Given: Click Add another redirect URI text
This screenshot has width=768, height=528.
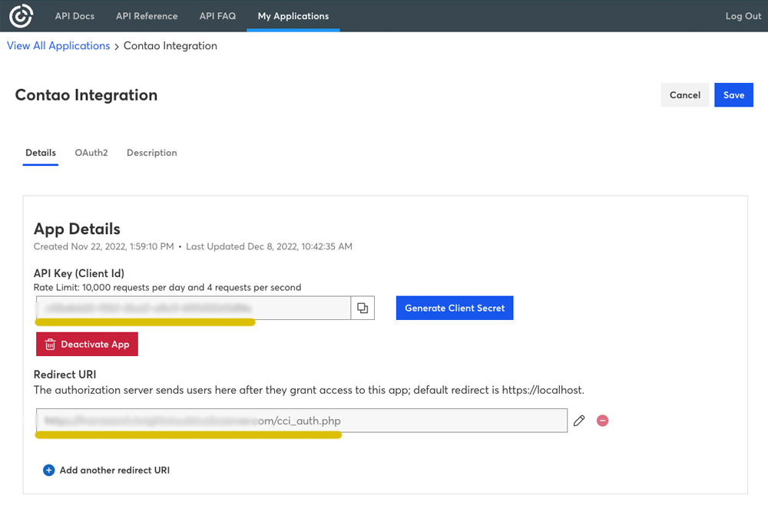Looking at the screenshot, I should [x=114, y=470].
